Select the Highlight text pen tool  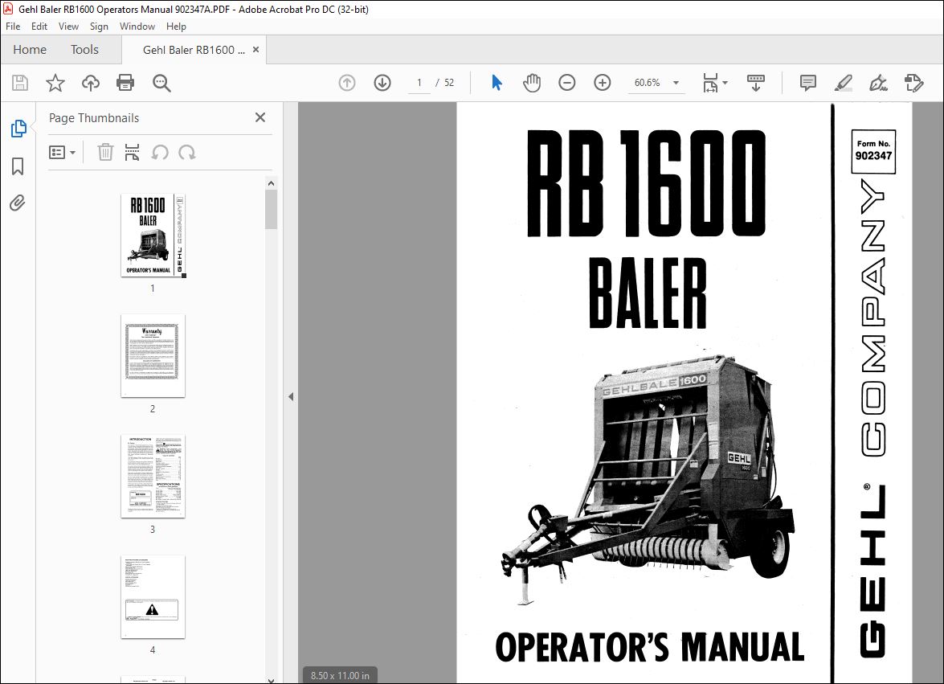pos(844,83)
